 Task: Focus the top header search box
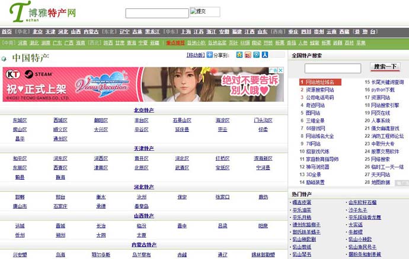[x=157, y=13]
